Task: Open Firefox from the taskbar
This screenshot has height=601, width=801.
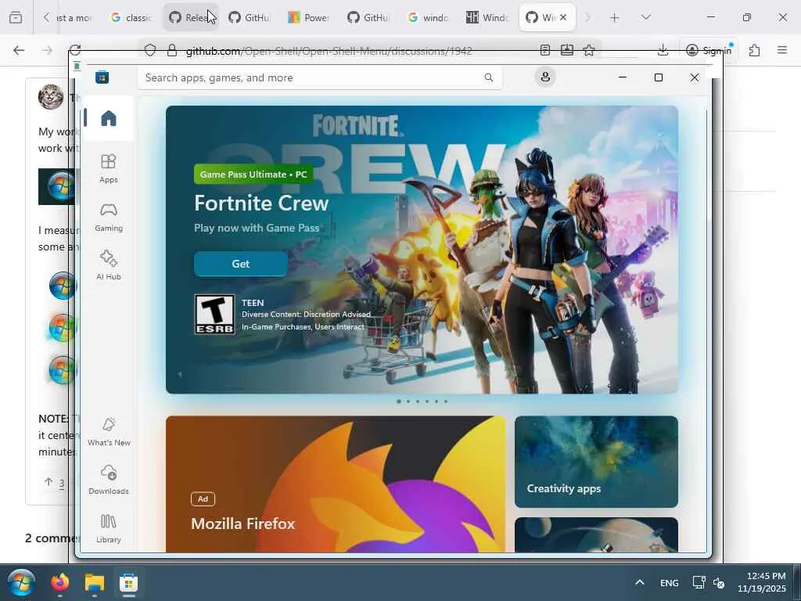Action: point(60,582)
